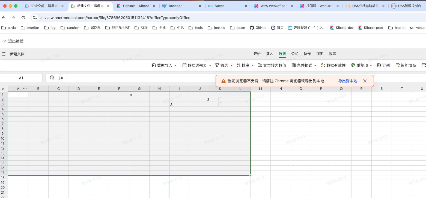
Task: Click the X icon beside 退出编辑
Action: (x=5, y=41)
